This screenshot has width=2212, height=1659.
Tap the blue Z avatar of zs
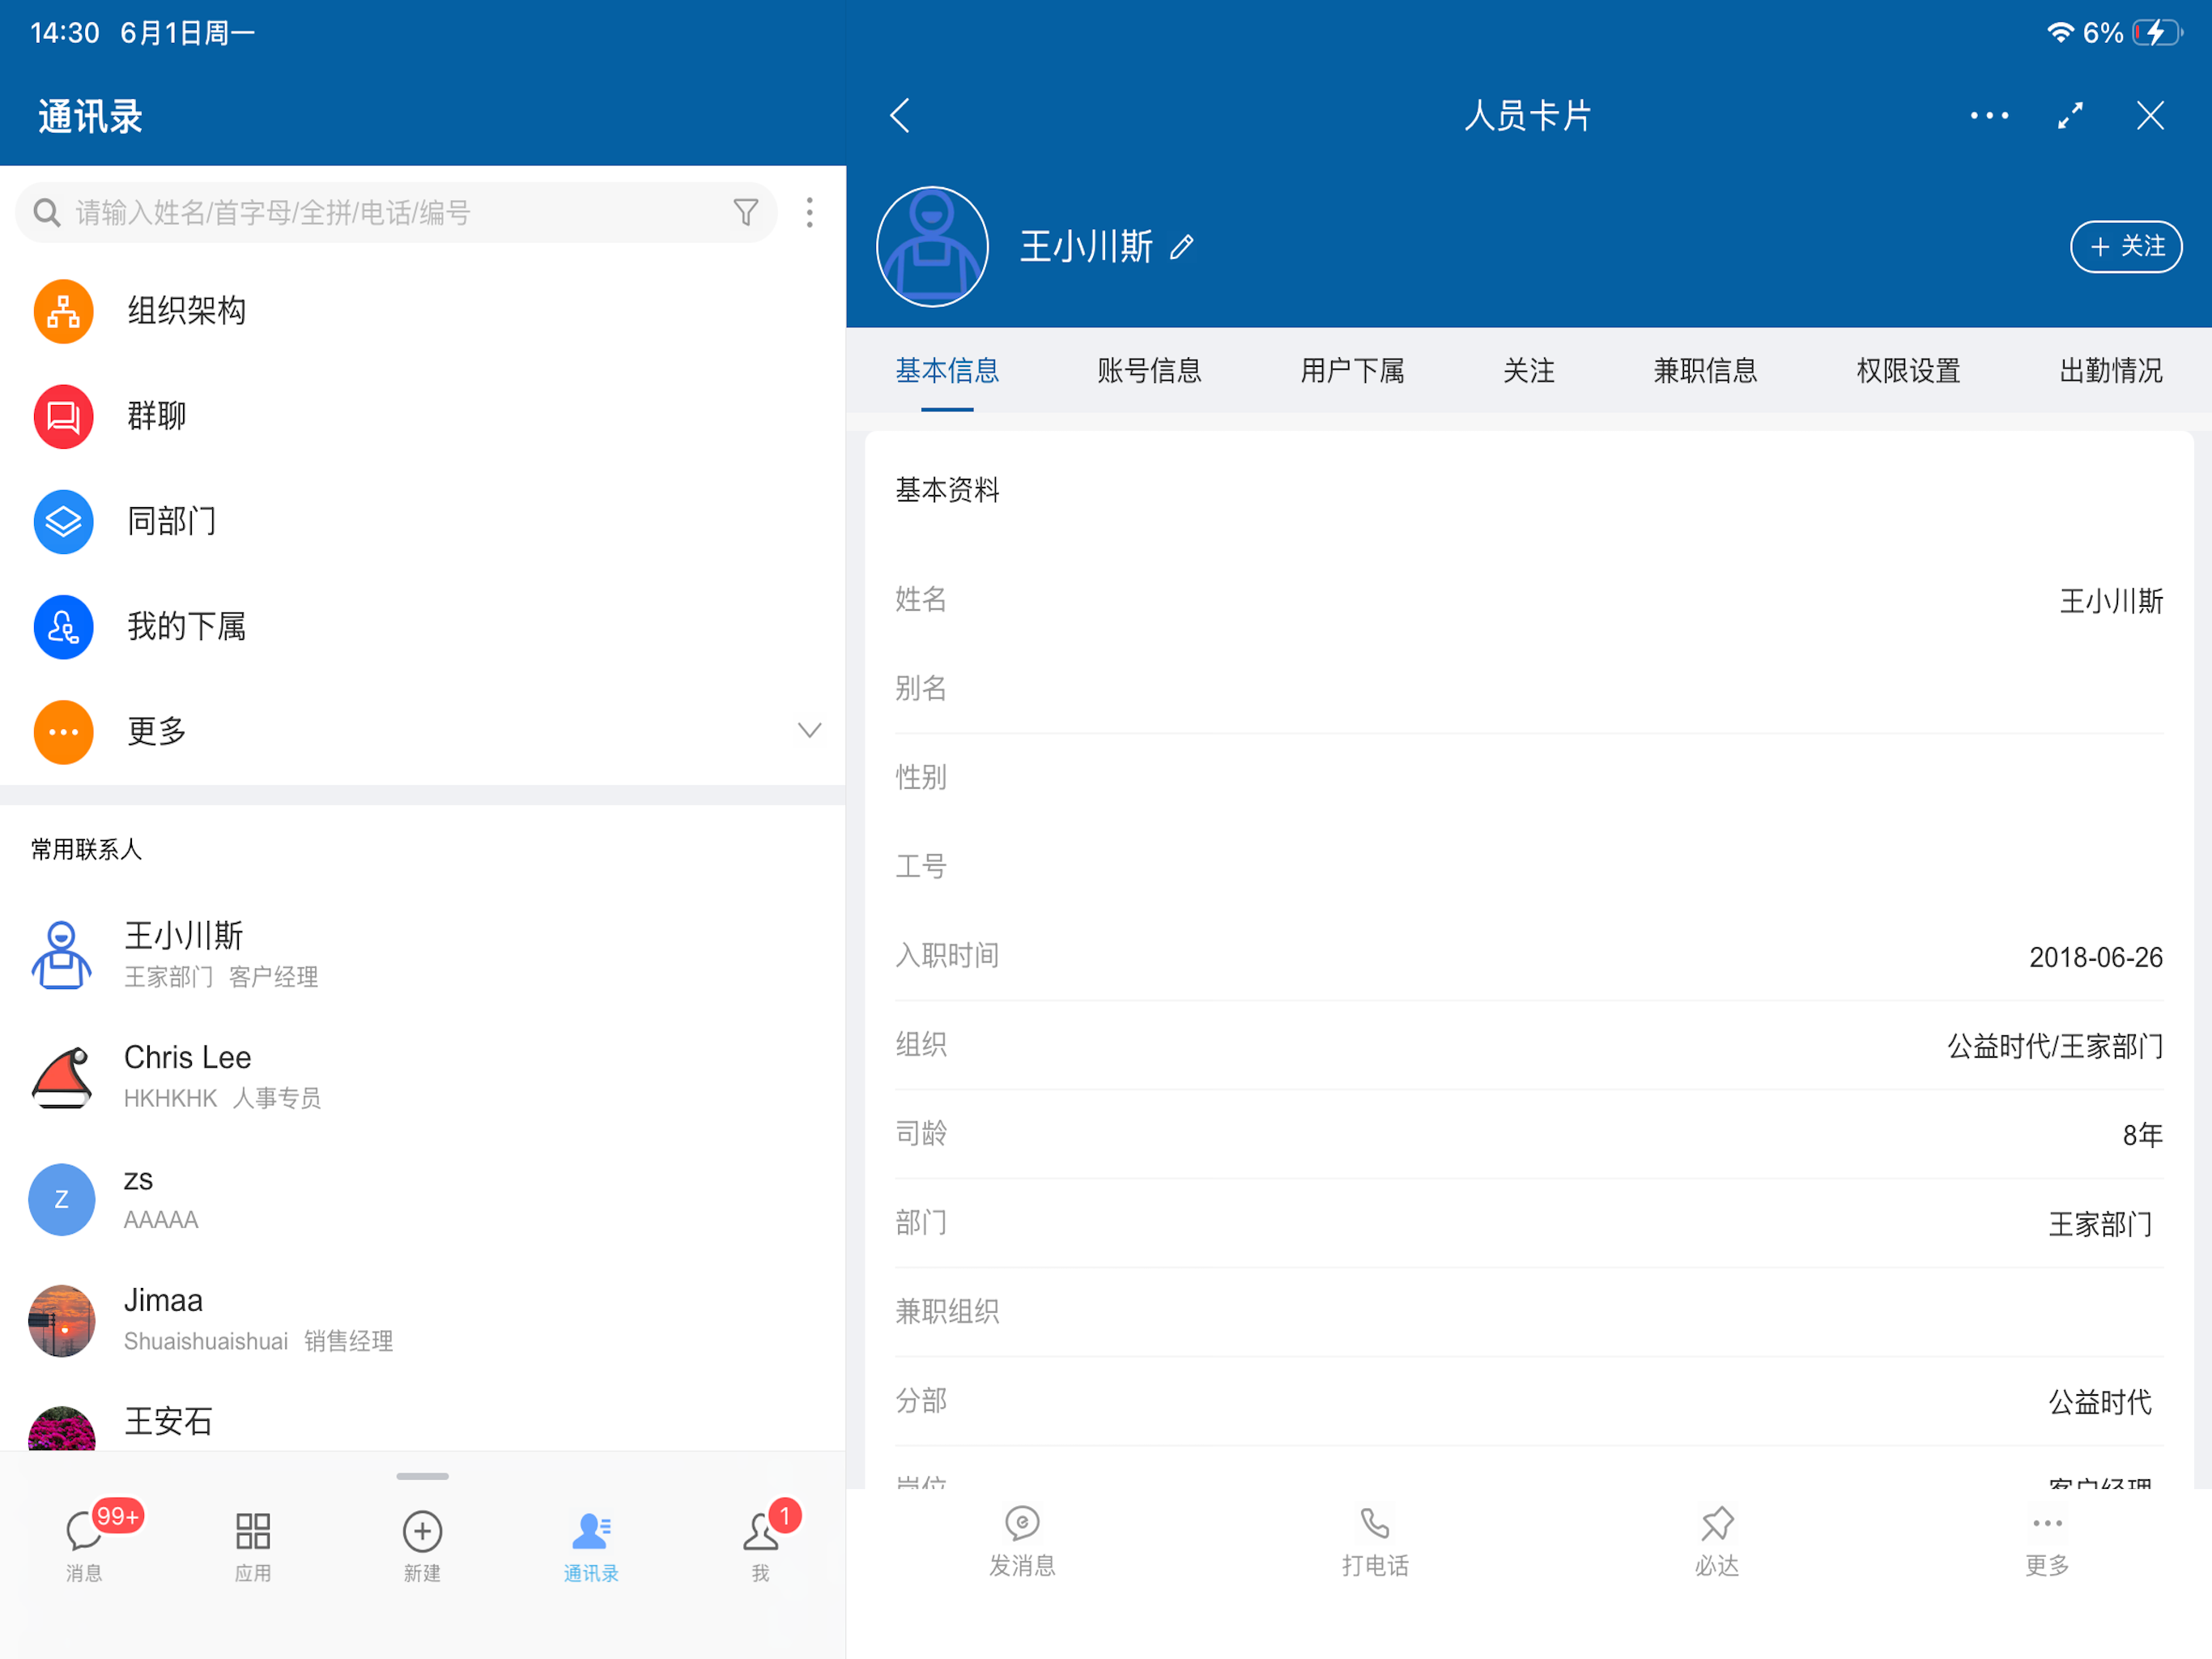[x=62, y=1199]
